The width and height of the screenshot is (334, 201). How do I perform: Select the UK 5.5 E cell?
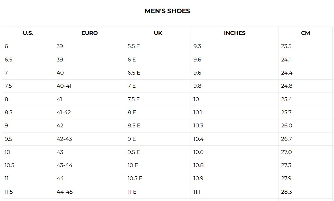pos(133,46)
